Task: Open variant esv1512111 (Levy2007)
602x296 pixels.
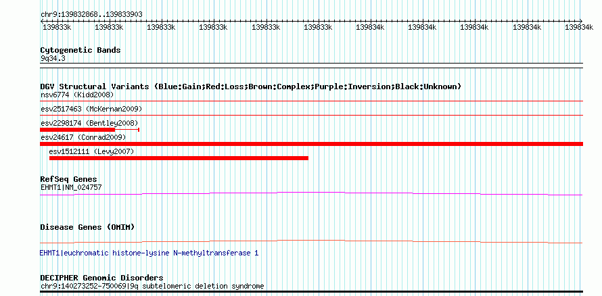Action: [91, 152]
